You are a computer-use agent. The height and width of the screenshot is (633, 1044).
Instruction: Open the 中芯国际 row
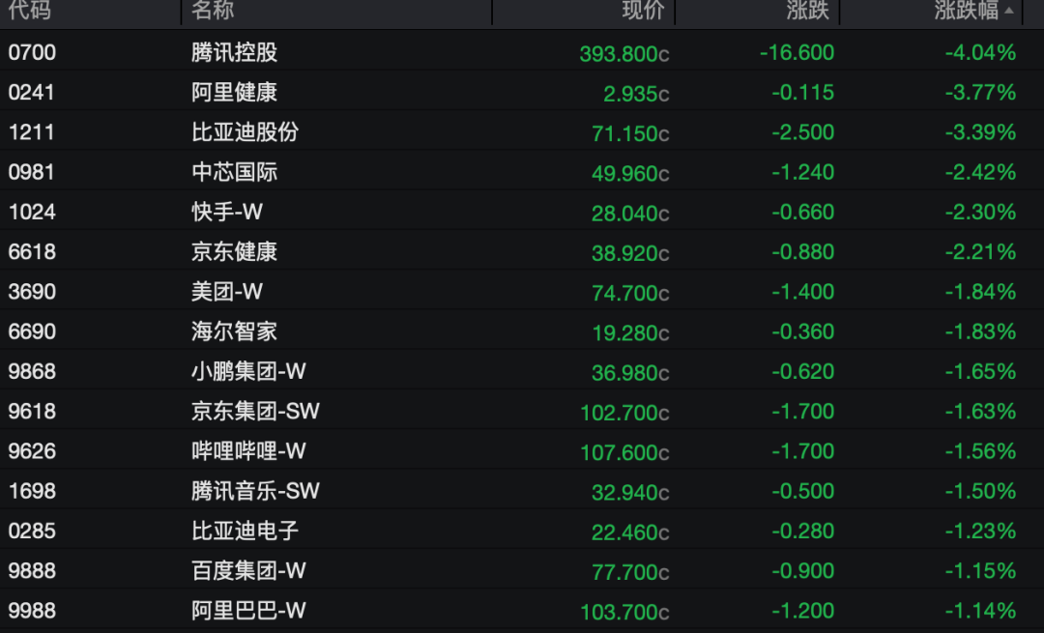(x=522, y=170)
